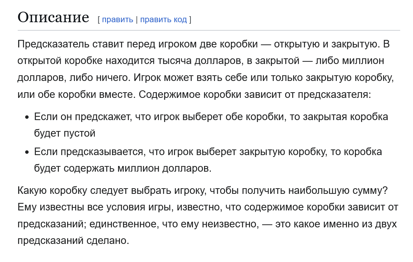Screen dimensions: 413x262
Task: Click the question sentence starting «Какую коробку следует»
Action: coord(203,190)
